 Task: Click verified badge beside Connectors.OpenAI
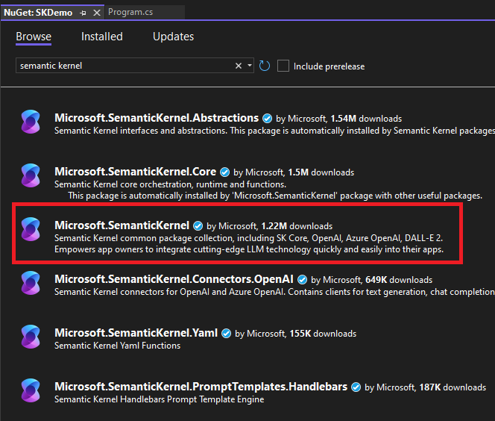302,280
